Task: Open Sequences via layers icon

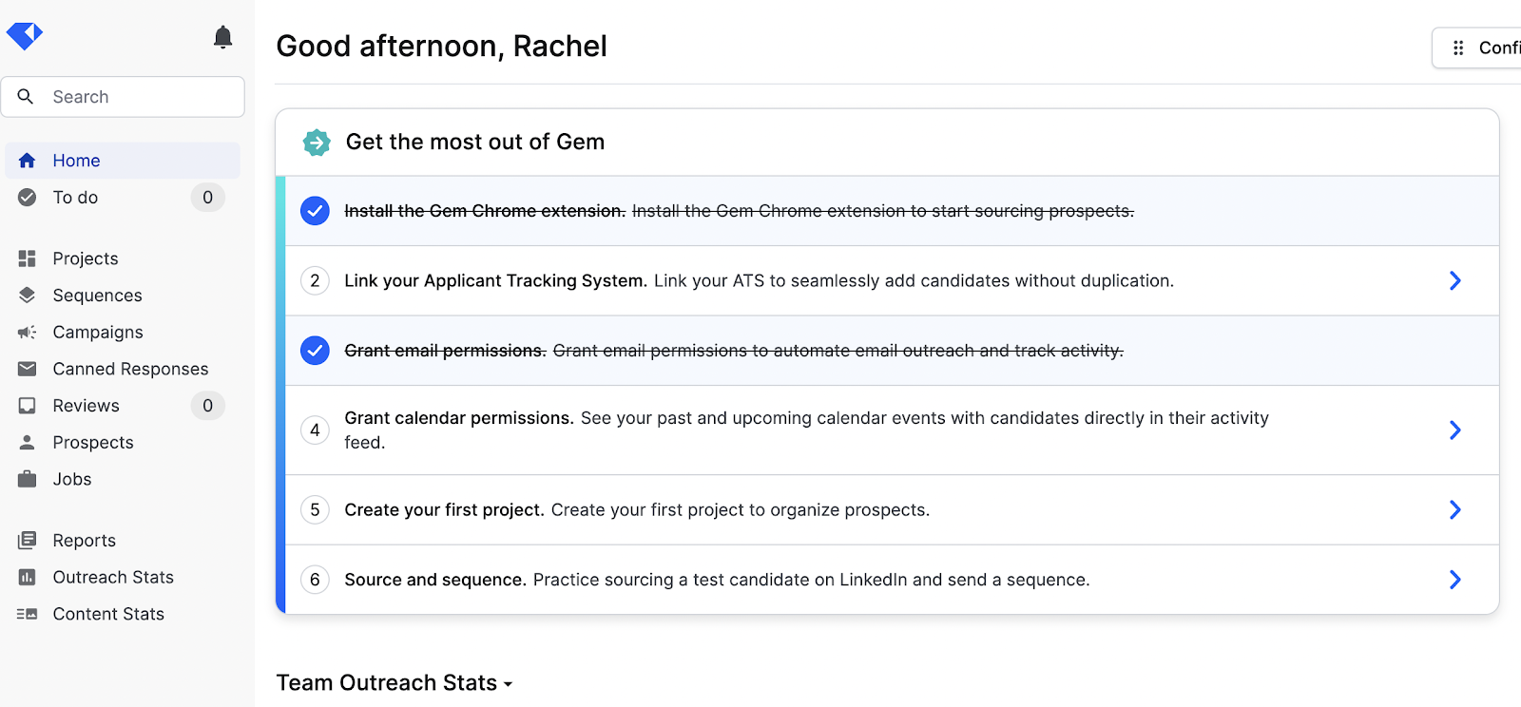Action: [x=27, y=296]
